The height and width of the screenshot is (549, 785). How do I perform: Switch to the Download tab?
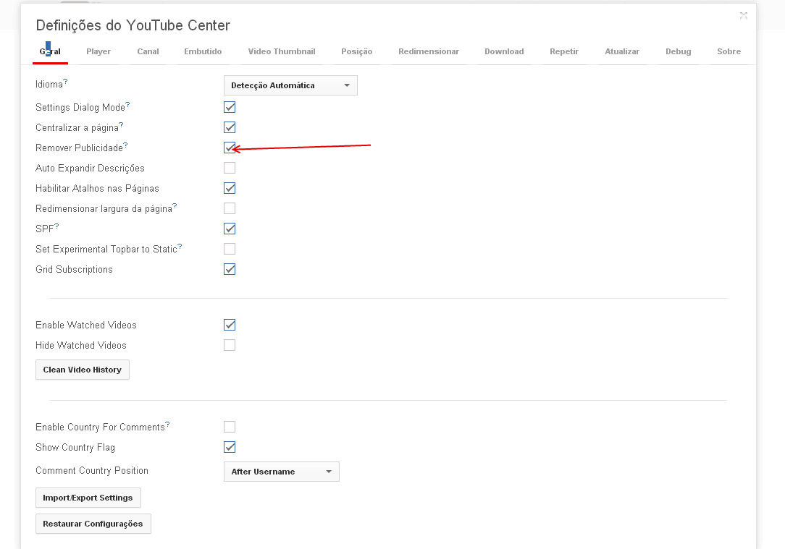tap(504, 51)
